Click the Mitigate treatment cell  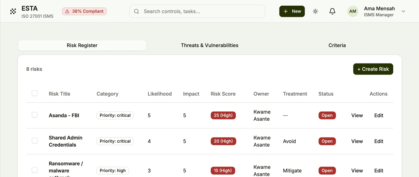coord(292,171)
